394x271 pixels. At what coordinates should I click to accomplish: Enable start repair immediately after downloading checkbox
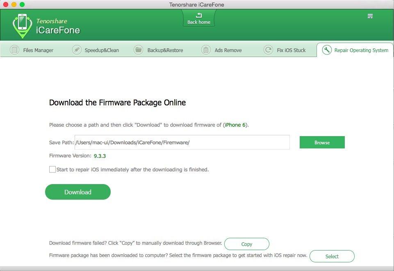point(52,169)
